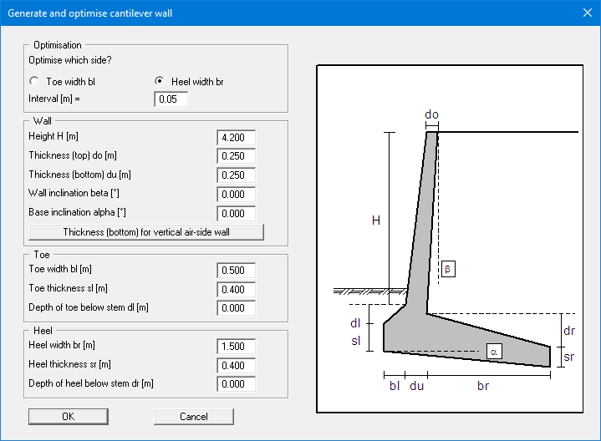Click the alpha angle label in diagram

click(494, 352)
